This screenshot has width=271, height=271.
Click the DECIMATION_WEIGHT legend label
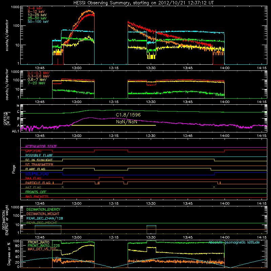[43, 214]
